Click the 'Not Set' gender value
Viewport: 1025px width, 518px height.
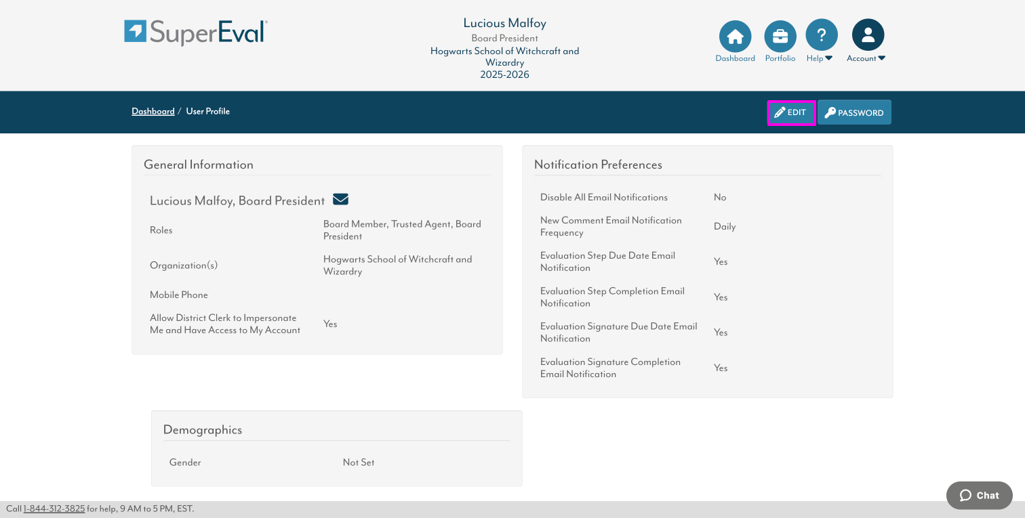(359, 462)
